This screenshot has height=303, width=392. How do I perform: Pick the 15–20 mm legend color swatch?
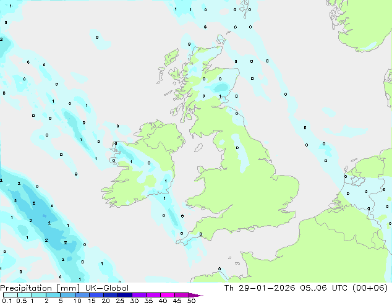click(x=96, y=295)
